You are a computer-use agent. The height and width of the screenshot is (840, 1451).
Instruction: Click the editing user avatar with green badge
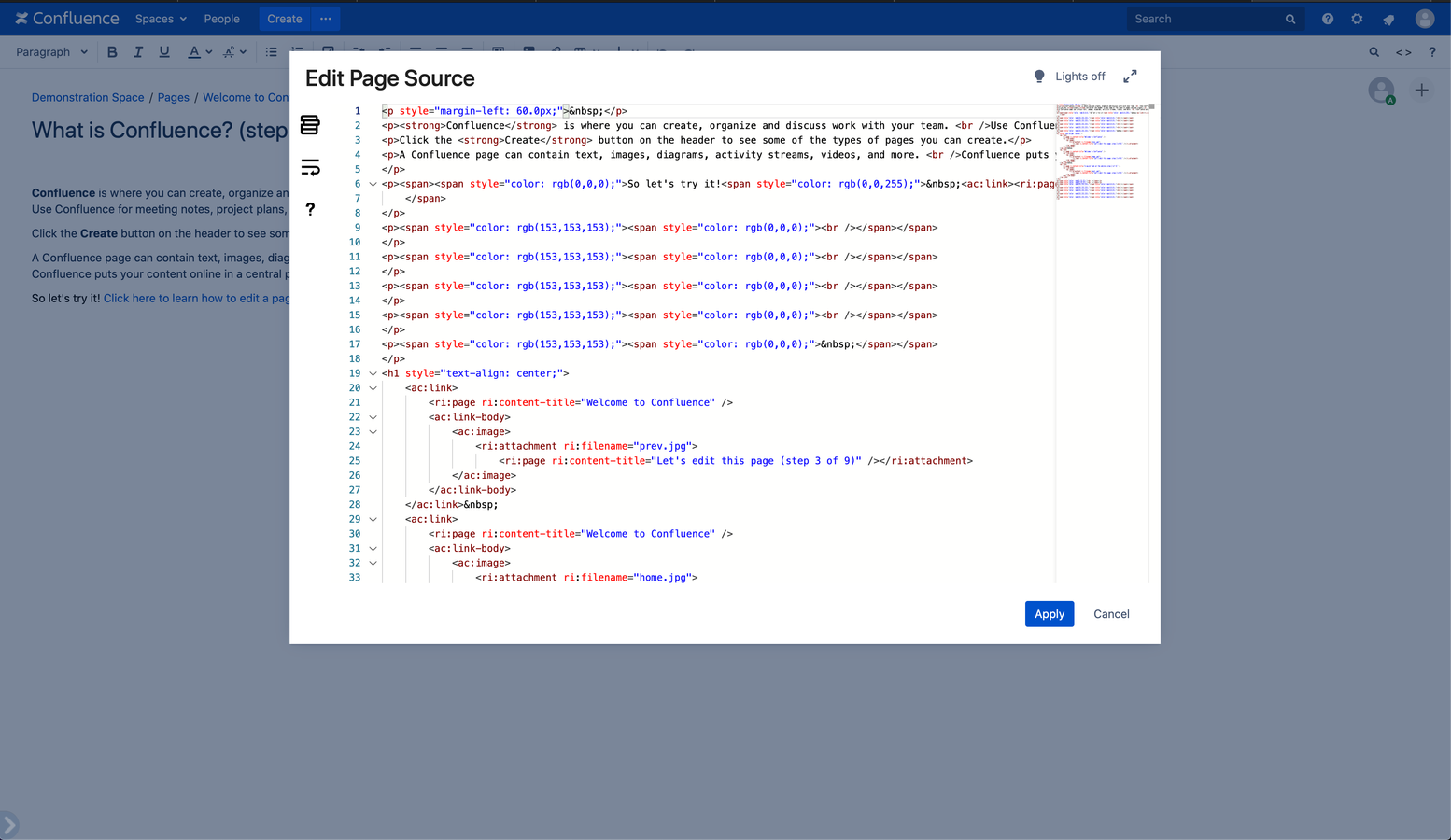pos(1382,91)
